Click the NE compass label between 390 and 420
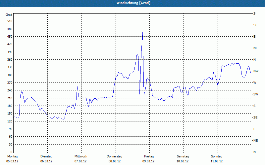The height and width of the screenshot is (165, 265). 255,48
